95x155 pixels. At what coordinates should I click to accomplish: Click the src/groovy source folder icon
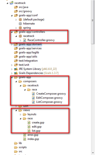[x=16, y=11]
